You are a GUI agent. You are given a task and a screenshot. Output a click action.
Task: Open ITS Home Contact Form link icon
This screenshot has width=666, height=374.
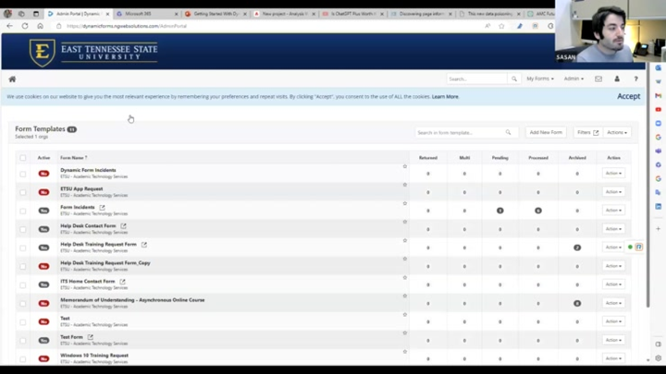tap(122, 281)
